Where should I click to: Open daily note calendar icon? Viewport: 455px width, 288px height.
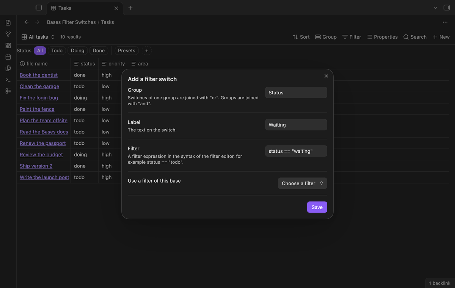(x=8, y=57)
